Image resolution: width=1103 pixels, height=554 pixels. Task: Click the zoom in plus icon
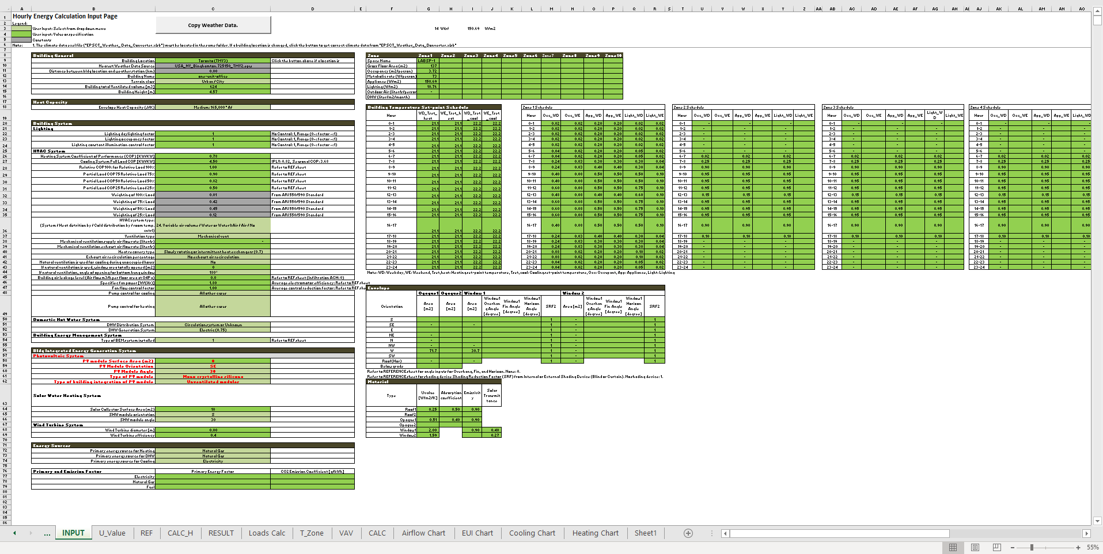pos(1078,547)
